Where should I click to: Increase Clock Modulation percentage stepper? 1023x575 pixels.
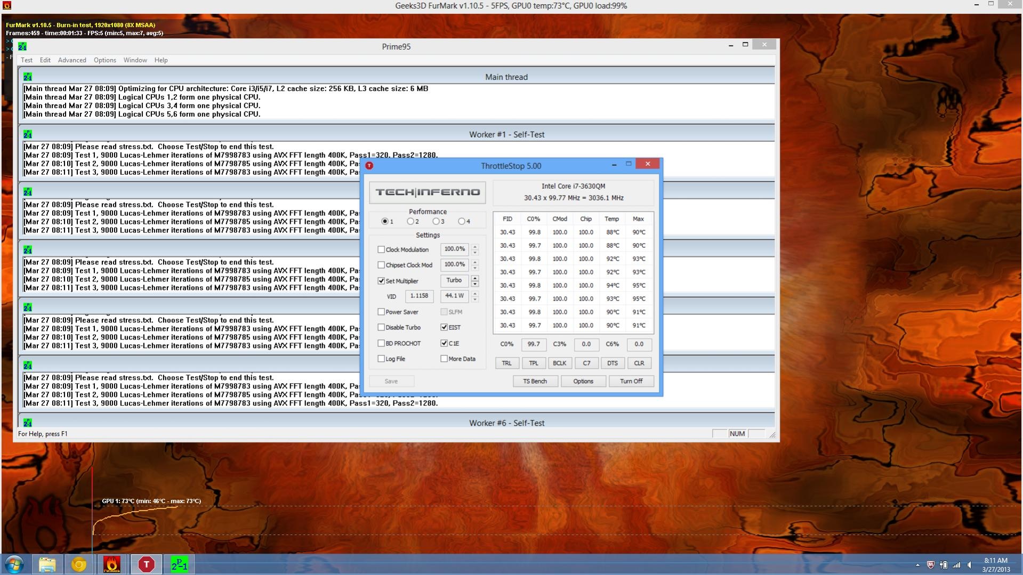click(475, 246)
